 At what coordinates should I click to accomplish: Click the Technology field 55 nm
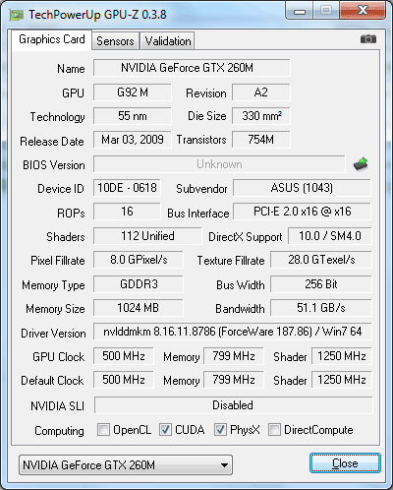(x=133, y=116)
